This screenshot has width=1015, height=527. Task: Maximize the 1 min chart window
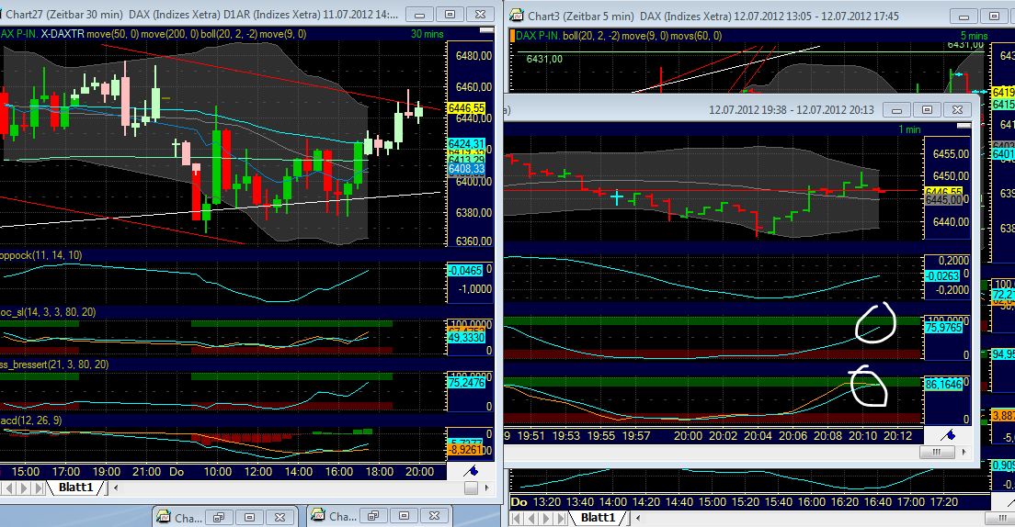pyautogui.click(x=927, y=110)
